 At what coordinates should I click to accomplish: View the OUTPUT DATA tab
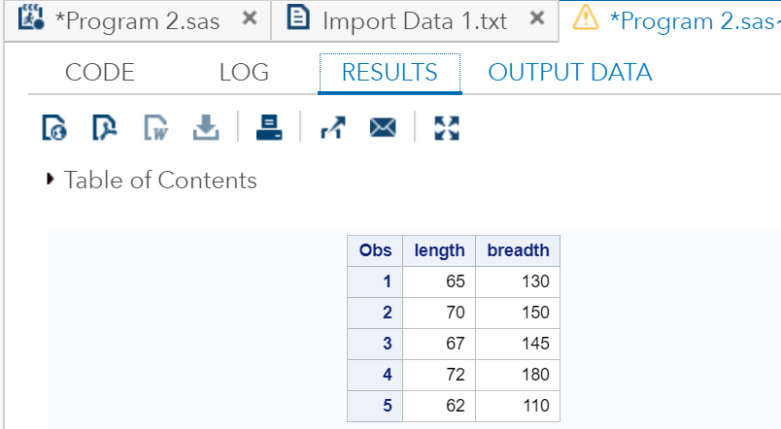point(570,73)
